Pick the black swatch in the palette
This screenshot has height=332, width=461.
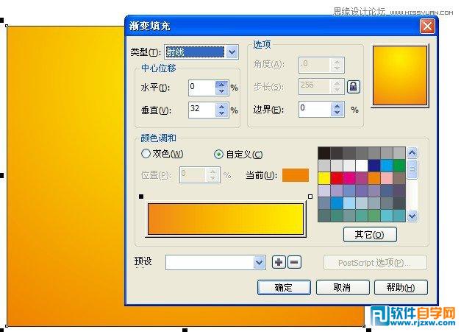pyautogui.click(x=324, y=153)
